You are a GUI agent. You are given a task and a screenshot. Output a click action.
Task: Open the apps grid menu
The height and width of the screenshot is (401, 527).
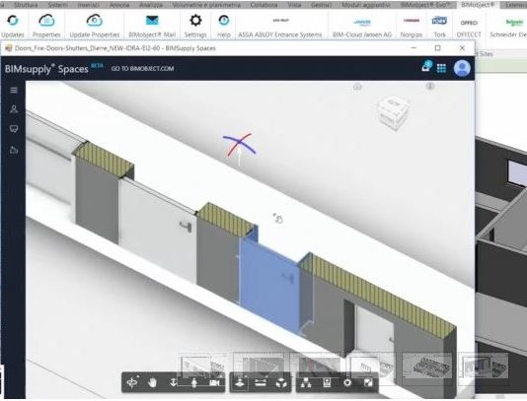(x=441, y=68)
